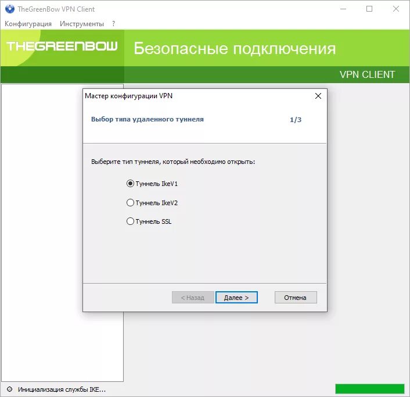The image size is (410, 397).
Task: Click the 1/3 step indicator text
Action: pos(296,120)
